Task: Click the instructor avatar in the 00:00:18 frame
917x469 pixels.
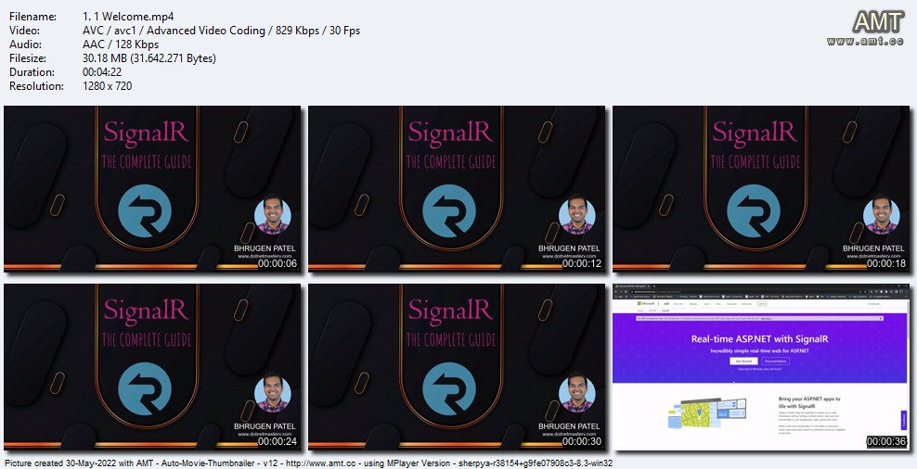Action: coord(882,216)
